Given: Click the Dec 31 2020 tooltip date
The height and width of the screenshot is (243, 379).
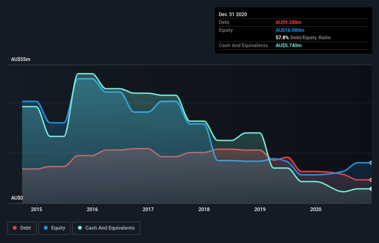Looking at the screenshot, I should coord(233,14).
